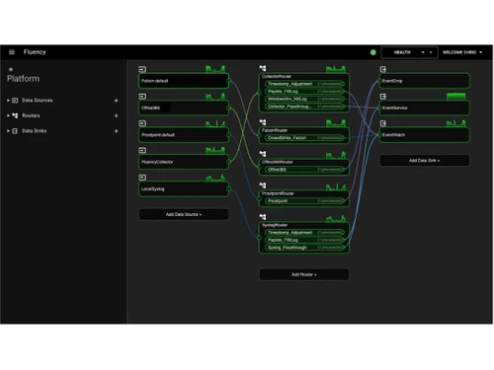Click sink icon above EventService node
The image size is (494, 370).
click(383, 97)
